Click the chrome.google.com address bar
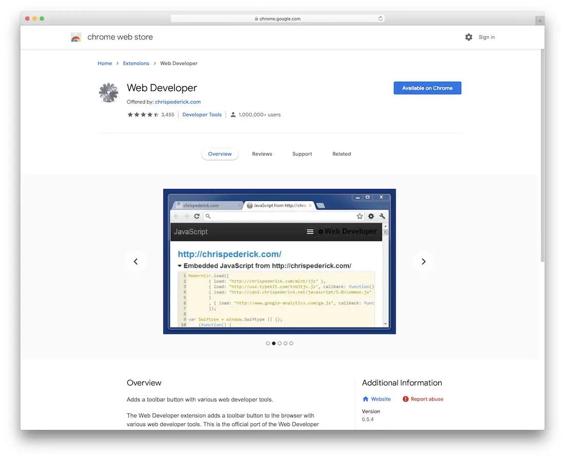The width and height of the screenshot is (565, 459). click(277, 18)
